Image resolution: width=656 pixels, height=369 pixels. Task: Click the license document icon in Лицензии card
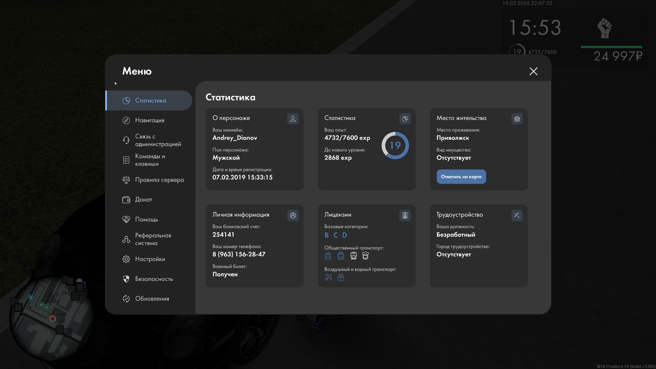(x=405, y=215)
